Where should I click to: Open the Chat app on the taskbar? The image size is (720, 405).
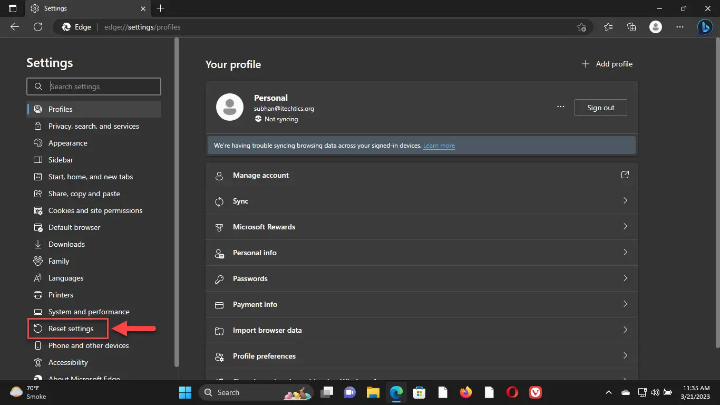350,392
